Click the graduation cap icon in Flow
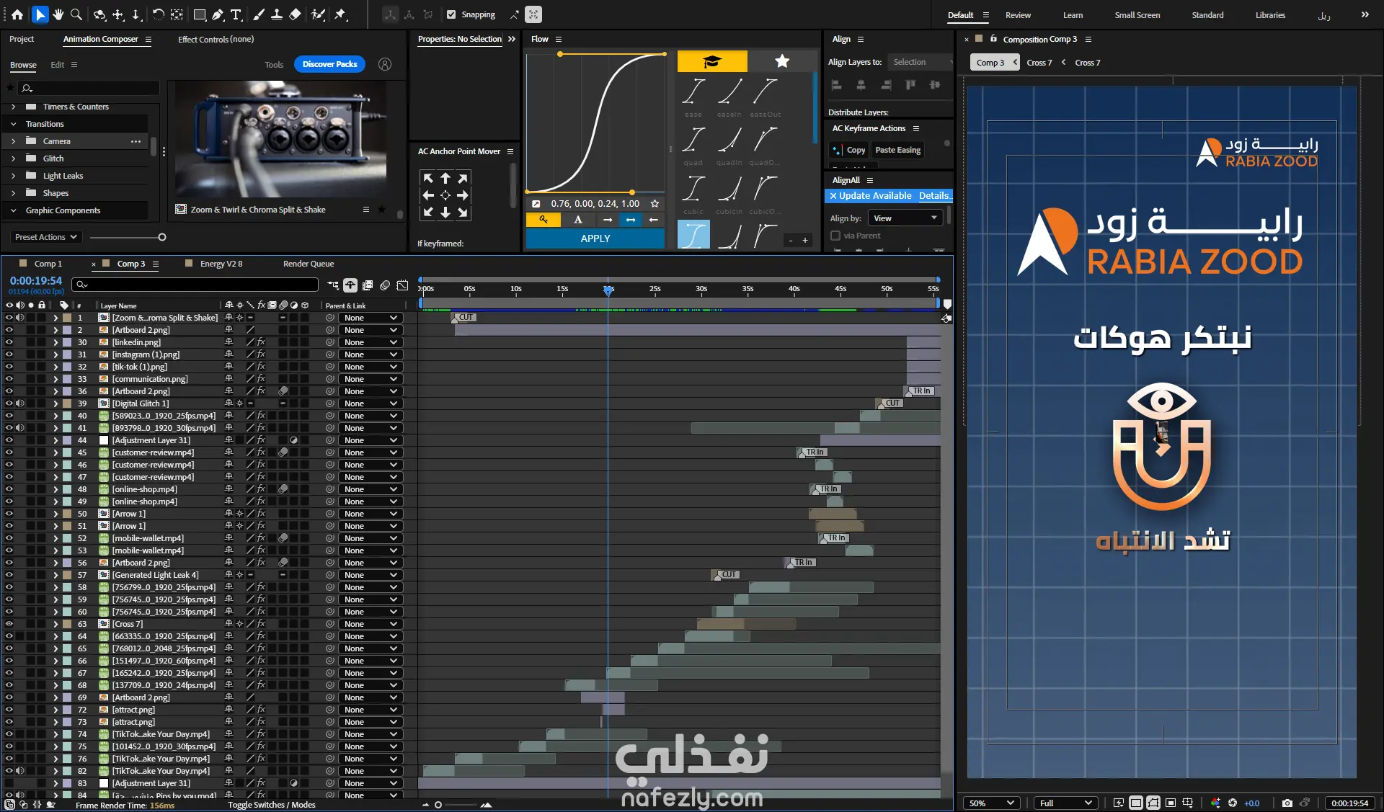The height and width of the screenshot is (812, 1384). pyautogui.click(x=712, y=61)
